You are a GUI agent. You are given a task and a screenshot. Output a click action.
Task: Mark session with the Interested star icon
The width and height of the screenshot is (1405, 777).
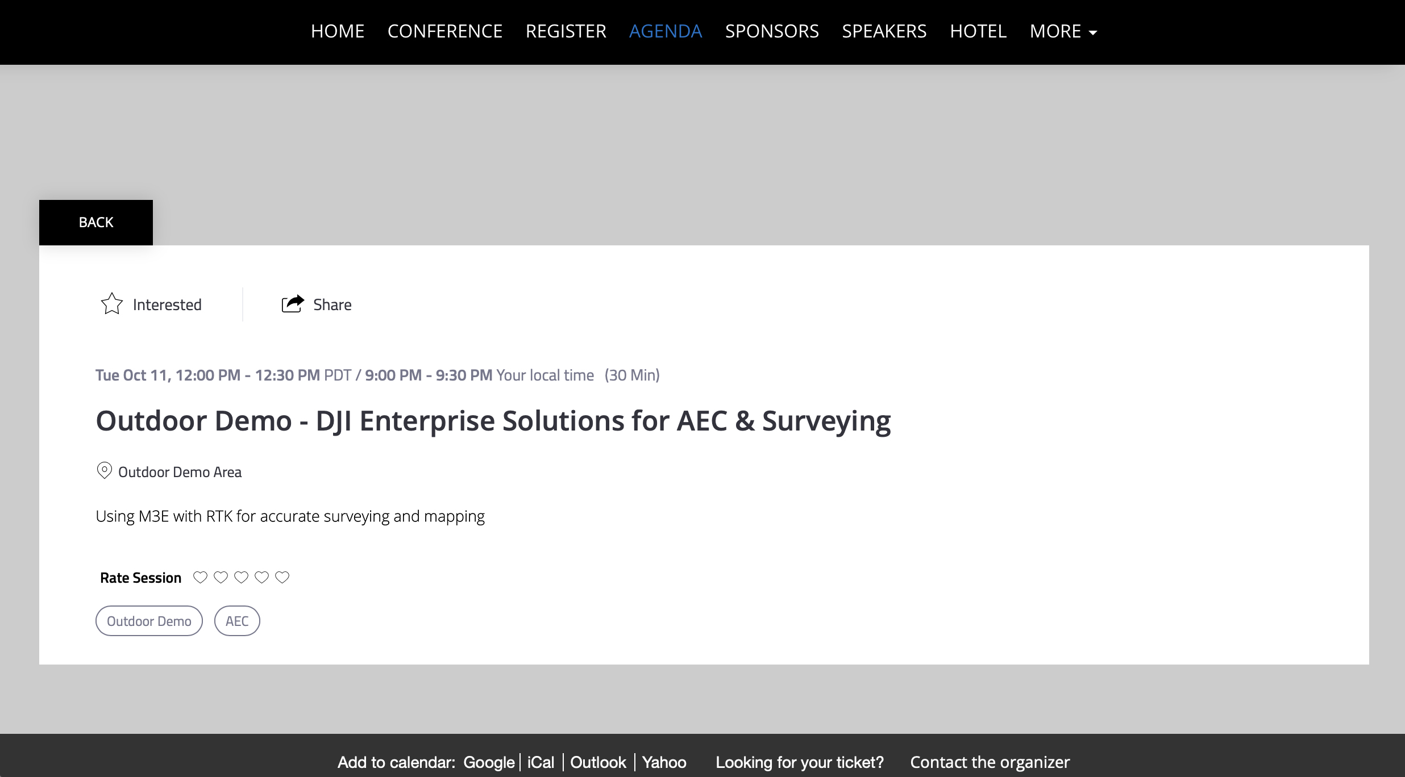pyautogui.click(x=112, y=304)
